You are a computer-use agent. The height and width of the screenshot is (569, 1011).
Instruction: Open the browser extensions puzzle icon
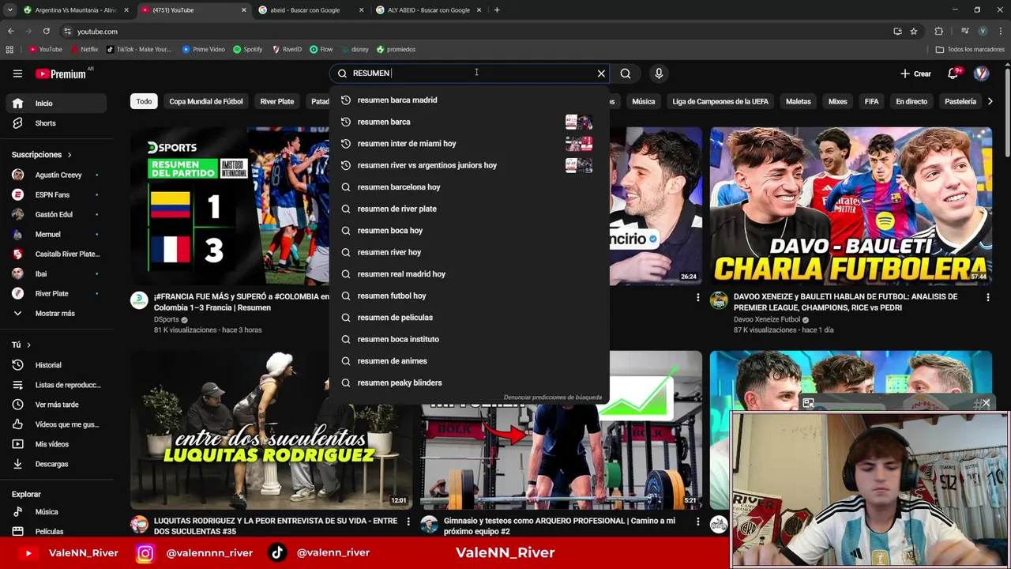click(x=938, y=32)
